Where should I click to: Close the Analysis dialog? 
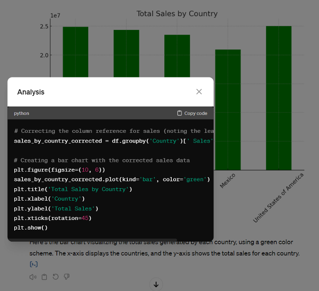tap(199, 92)
